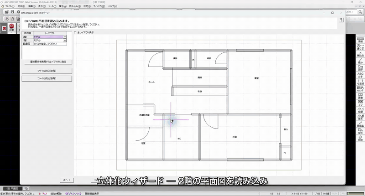This screenshot has height=196, width=365.
Task: Select the ハッチング hatching tool
Action: point(360,89)
